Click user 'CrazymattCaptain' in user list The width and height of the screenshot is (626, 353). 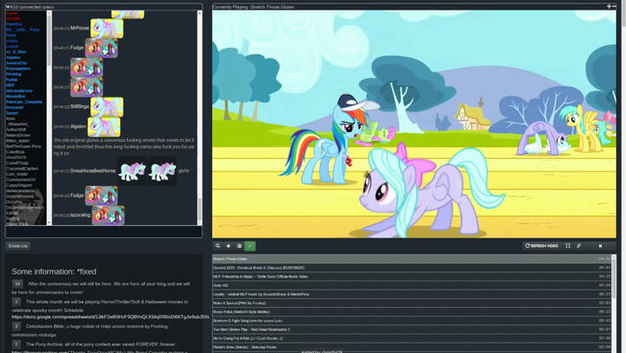[x=22, y=169]
